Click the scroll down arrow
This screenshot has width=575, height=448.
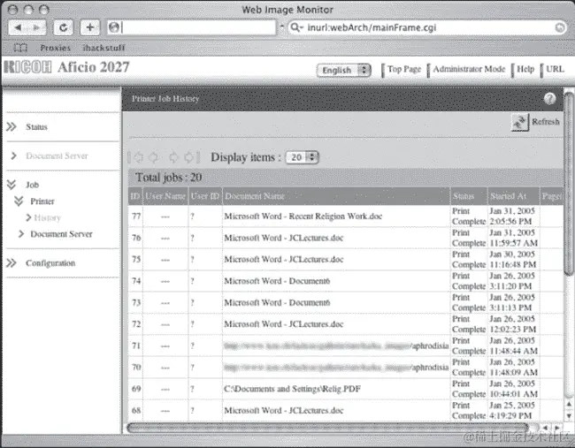click(569, 416)
